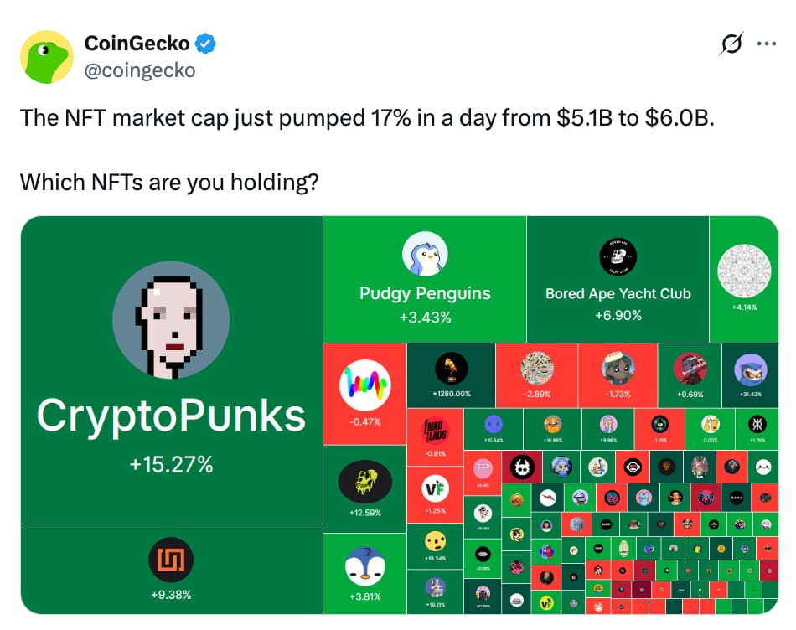Select the red-haired avatar tile at +9.69%

coord(690,375)
